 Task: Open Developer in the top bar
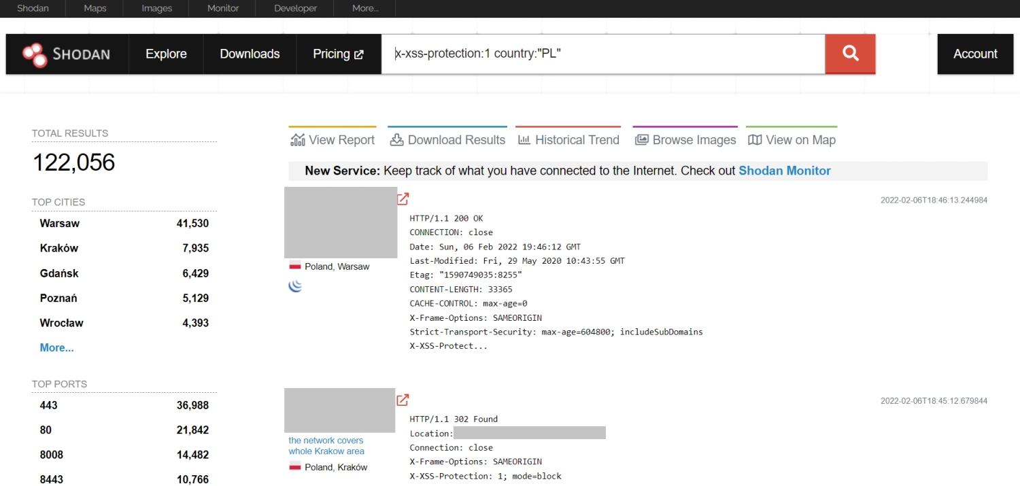[296, 8]
